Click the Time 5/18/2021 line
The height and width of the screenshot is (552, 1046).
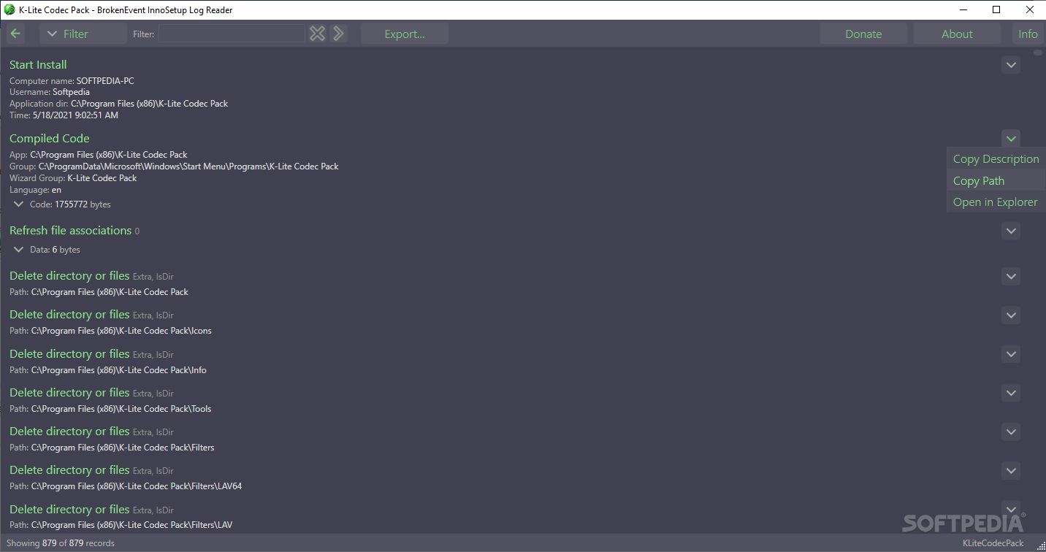pyautogui.click(x=64, y=115)
